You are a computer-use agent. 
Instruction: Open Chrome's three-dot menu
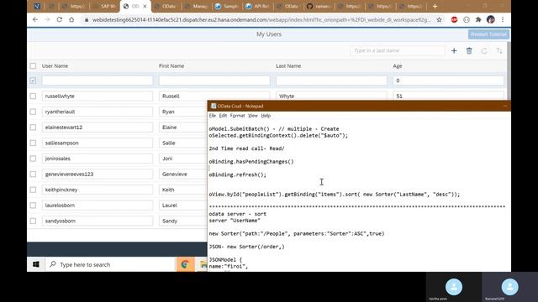(503, 19)
